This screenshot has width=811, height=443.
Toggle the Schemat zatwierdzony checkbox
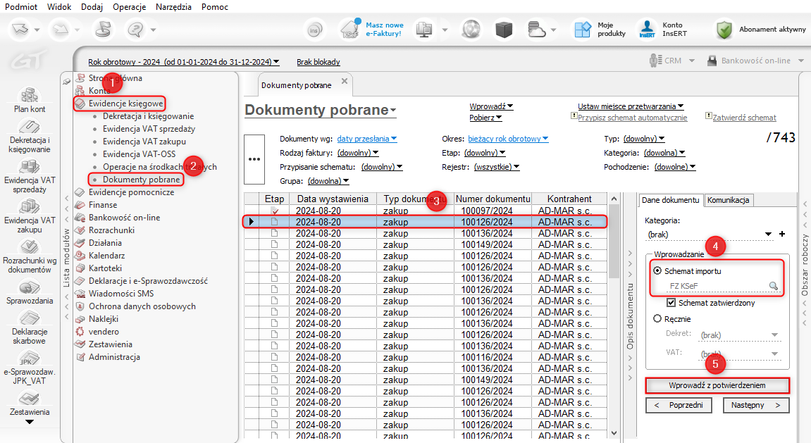[671, 303]
